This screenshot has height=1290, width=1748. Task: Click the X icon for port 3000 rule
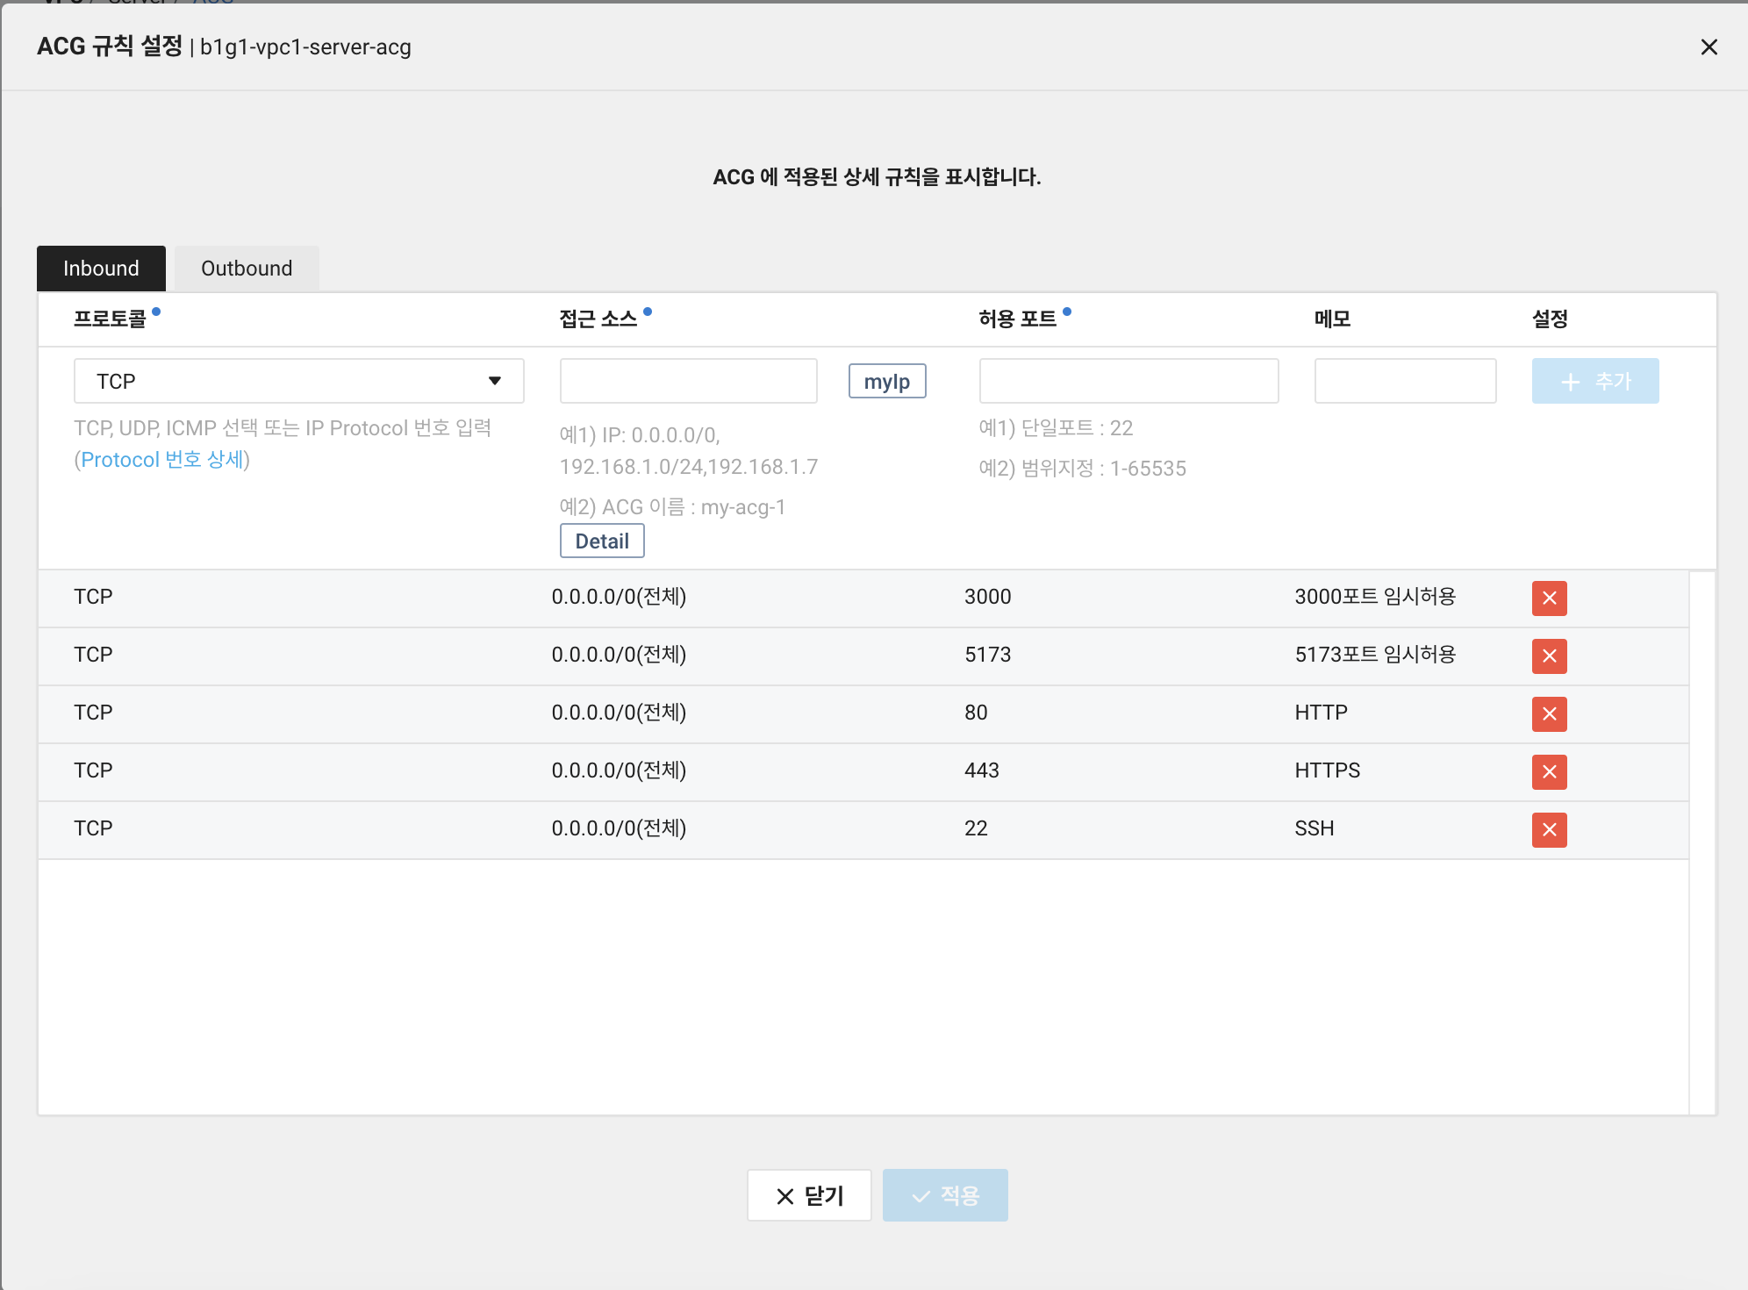coord(1550,598)
